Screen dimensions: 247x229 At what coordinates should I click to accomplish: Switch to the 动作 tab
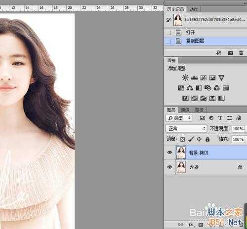tap(194, 9)
